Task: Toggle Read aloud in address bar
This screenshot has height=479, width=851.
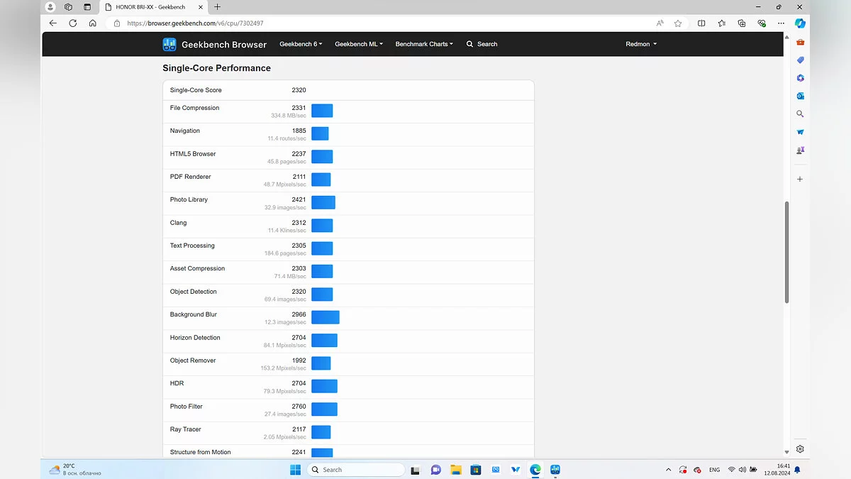Action: 660,23
